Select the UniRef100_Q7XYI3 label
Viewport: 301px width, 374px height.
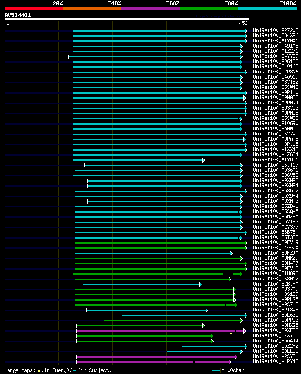click(276, 335)
